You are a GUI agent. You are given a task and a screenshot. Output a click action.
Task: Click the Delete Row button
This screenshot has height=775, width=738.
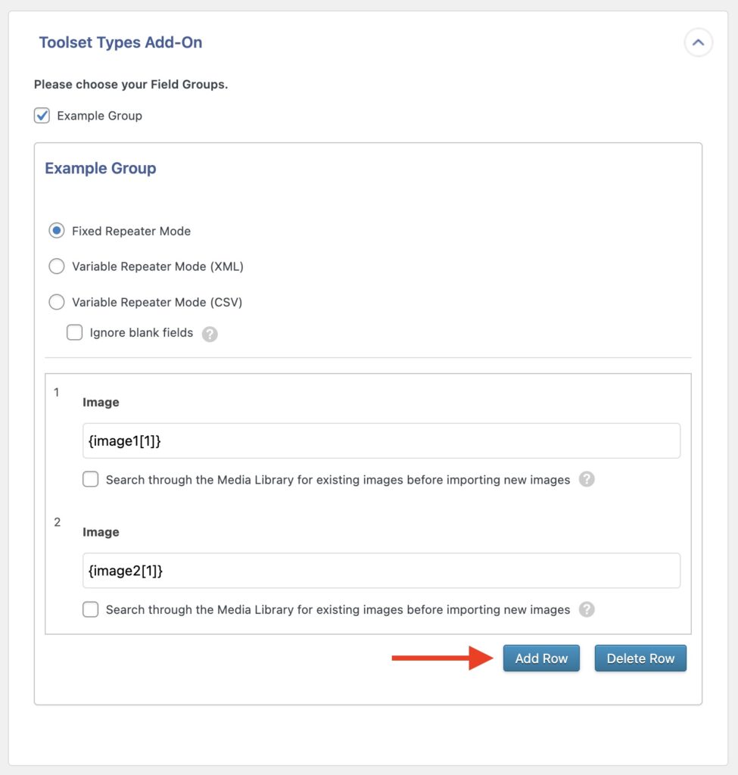point(640,658)
